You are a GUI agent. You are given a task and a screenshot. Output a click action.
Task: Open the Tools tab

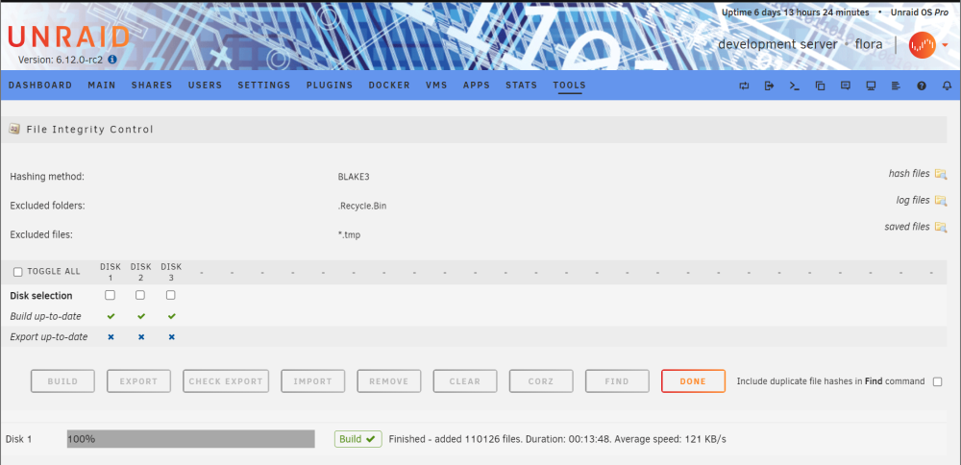[569, 86]
